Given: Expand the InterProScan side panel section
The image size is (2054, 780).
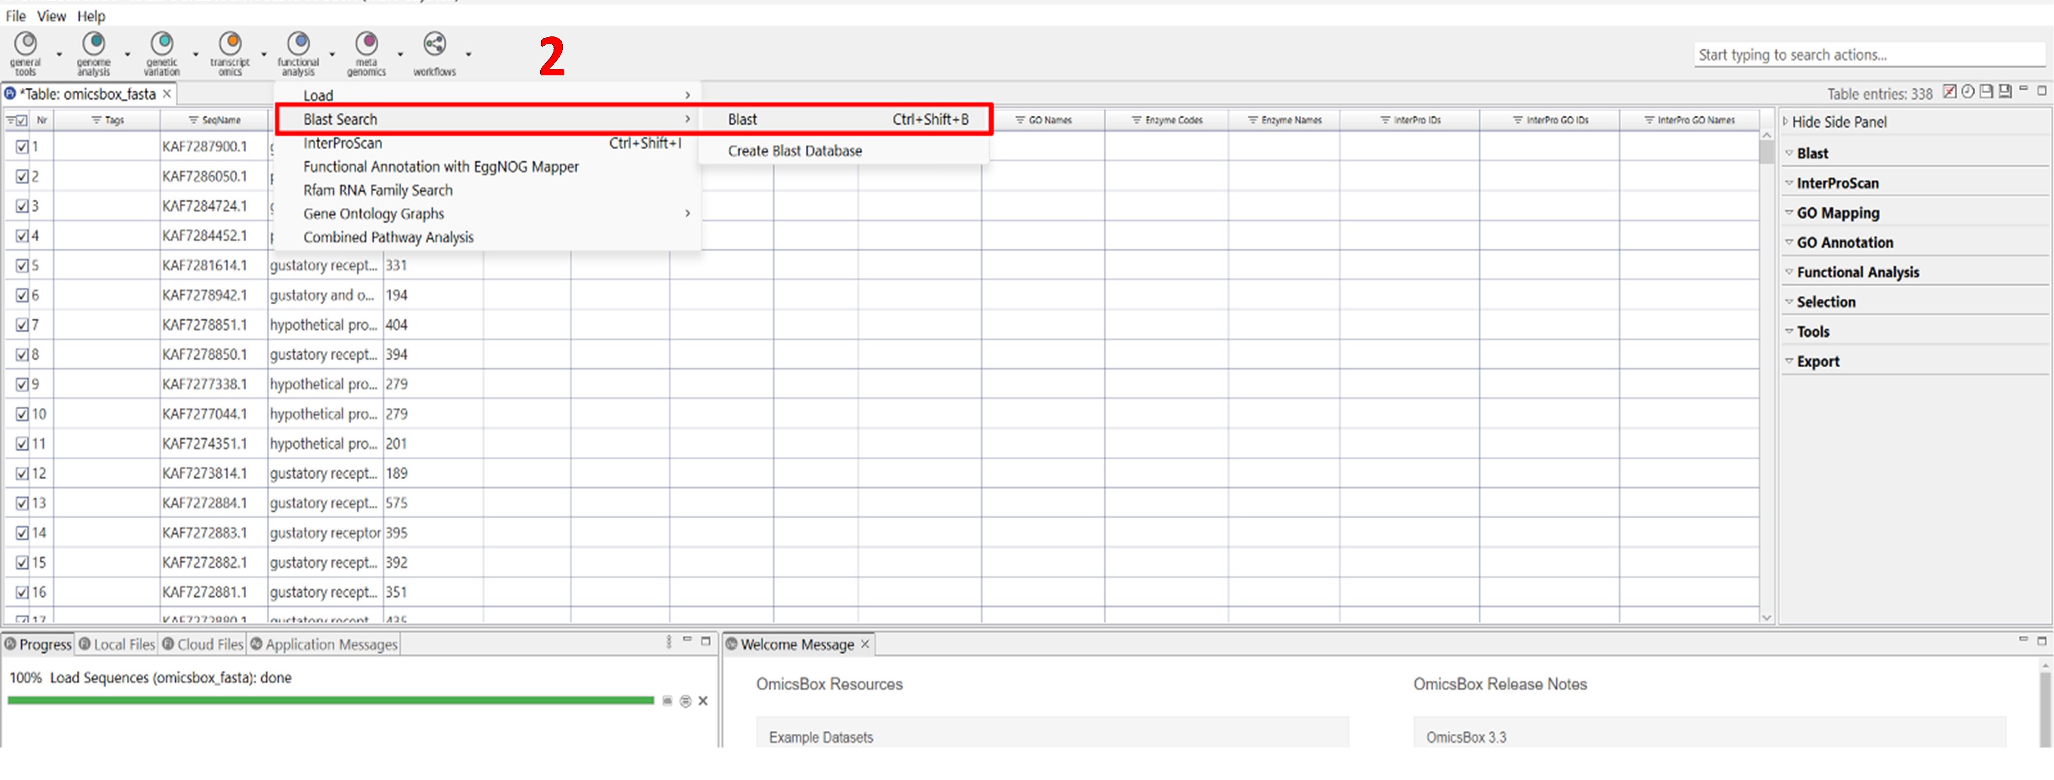Looking at the screenshot, I should pyautogui.click(x=1837, y=184).
